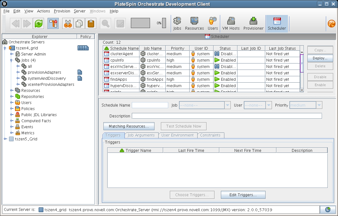The image size is (338, 216).
Task: Click the green Refresh toolbar icon
Action: [x=39, y=23]
